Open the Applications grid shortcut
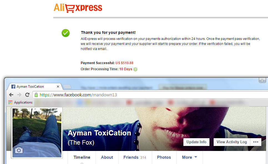 pos(21,102)
